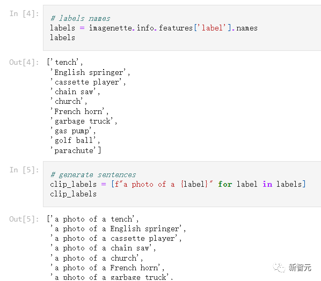Click the '# labels names' comment line
This screenshot has width=321, height=281.
81,18
